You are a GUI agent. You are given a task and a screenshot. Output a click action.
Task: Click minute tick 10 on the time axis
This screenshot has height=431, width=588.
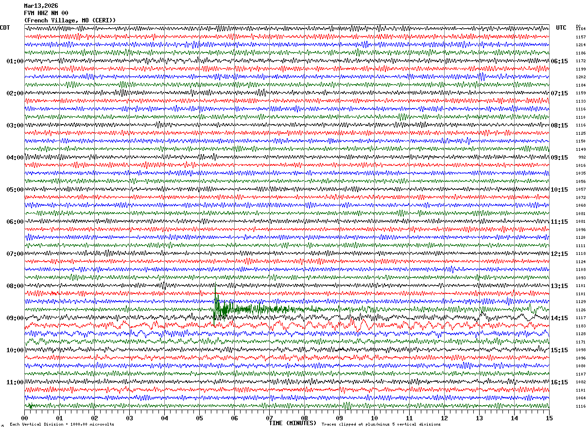tap(374, 418)
